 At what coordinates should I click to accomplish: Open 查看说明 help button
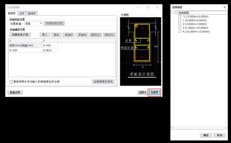[x=15, y=93]
